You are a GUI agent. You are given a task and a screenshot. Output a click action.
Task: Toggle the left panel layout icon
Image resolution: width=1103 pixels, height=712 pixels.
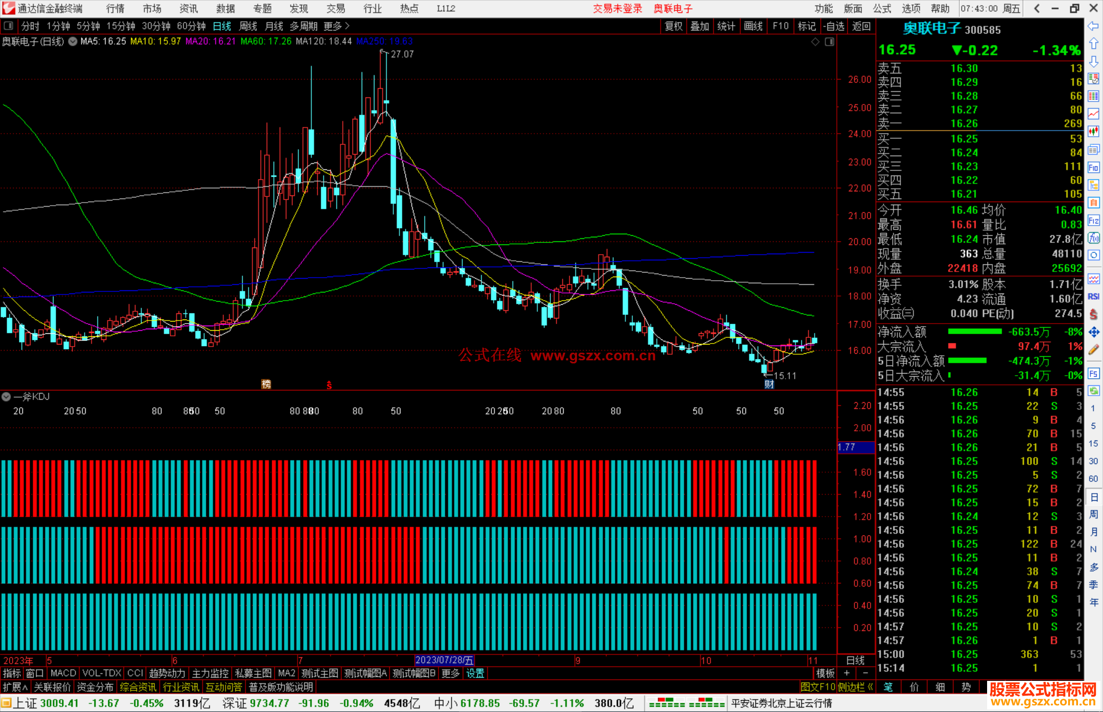[x=9, y=26]
